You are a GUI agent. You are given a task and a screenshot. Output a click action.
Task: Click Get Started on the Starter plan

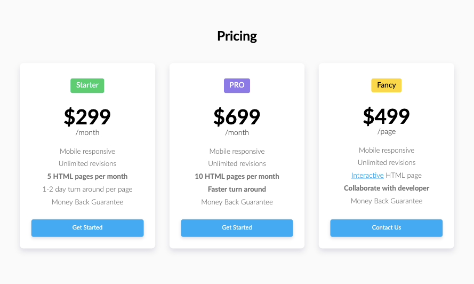pyautogui.click(x=87, y=228)
